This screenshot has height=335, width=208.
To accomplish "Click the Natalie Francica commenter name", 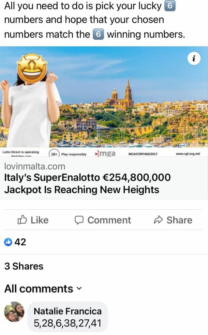I will click(68, 311).
